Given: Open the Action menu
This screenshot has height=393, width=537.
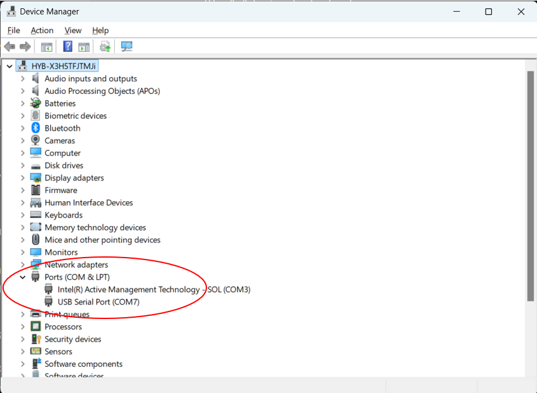Looking at the screenshot, I should tap(42, 30).
